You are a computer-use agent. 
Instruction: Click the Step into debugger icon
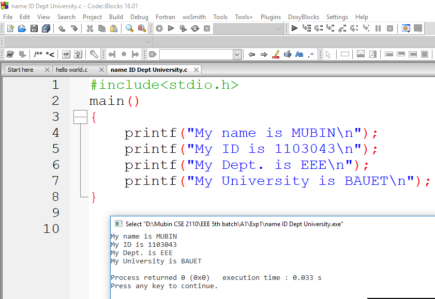pos(328,28)
